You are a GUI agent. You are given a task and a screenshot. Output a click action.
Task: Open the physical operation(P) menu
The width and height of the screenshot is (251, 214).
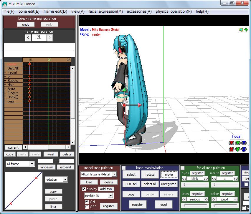pos(174,11)
